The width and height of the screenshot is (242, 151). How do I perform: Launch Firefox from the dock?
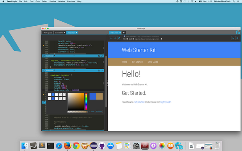coord(68,146)
